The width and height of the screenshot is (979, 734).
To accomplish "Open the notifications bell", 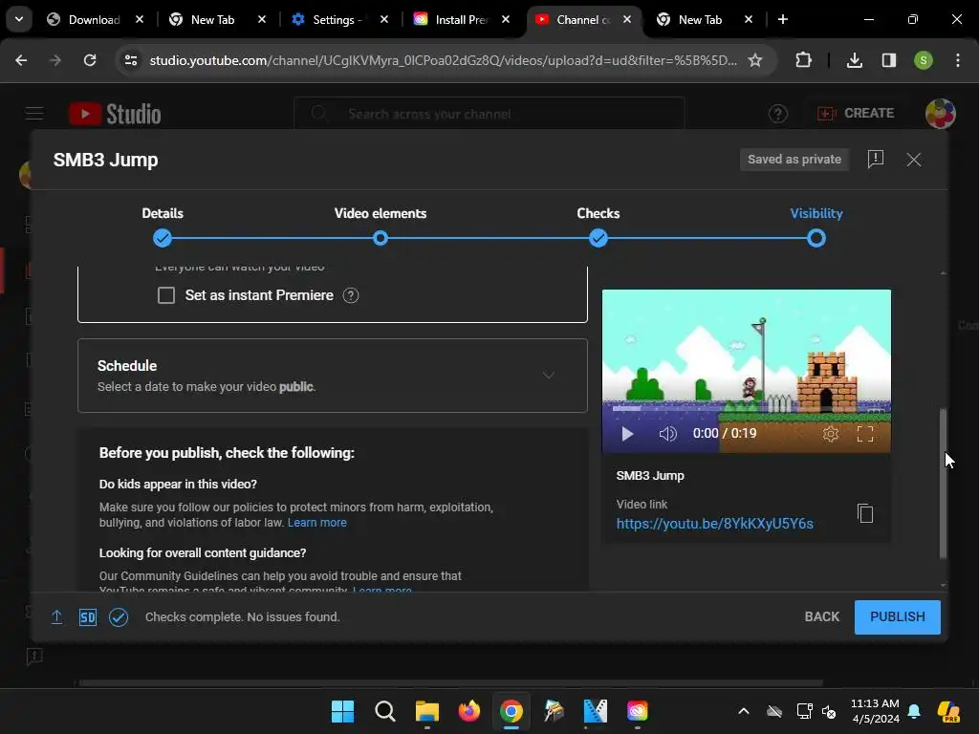I will tap(914, 711).
